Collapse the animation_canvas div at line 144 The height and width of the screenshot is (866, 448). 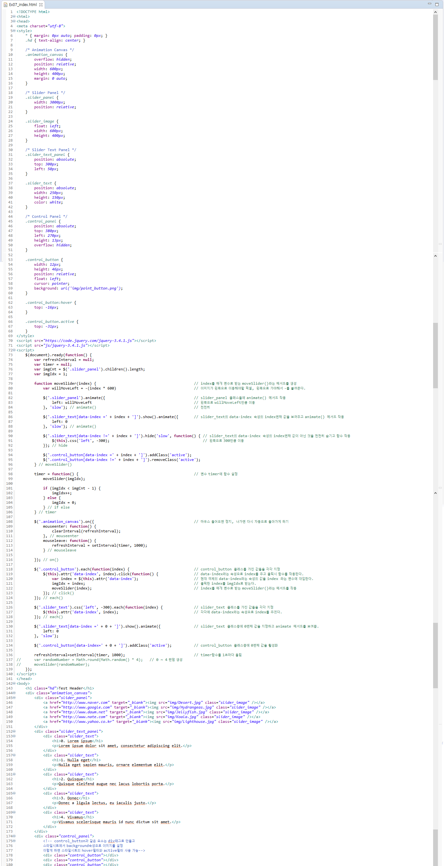(14, 693)
